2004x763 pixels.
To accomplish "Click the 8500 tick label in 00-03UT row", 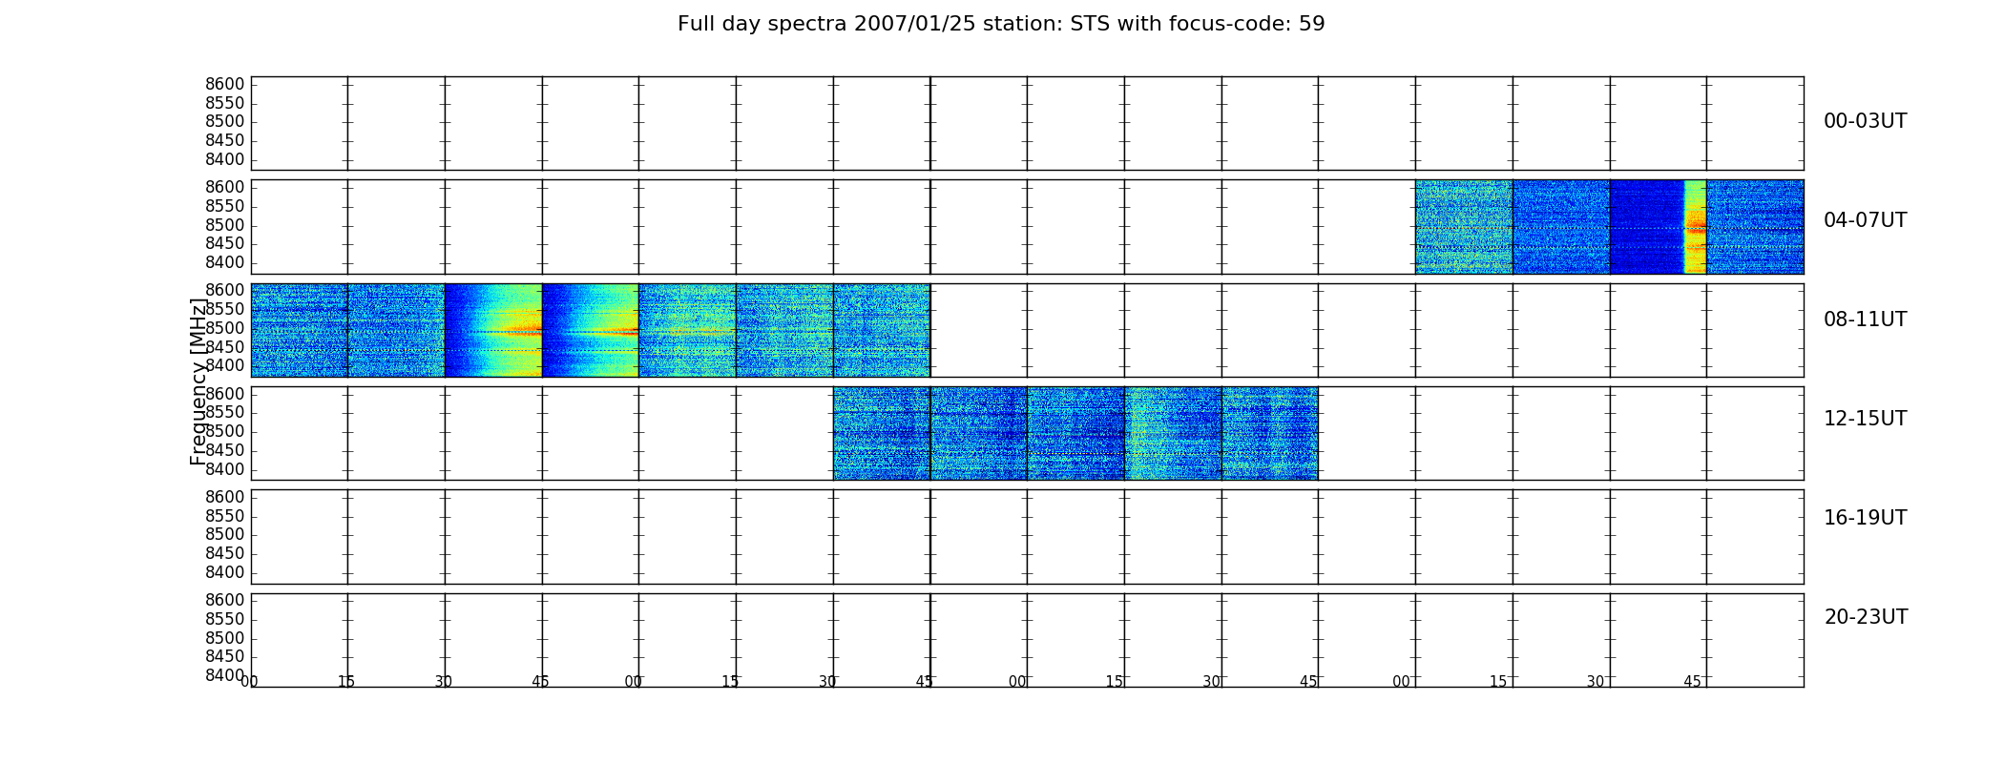I will (x=225, y=121).
